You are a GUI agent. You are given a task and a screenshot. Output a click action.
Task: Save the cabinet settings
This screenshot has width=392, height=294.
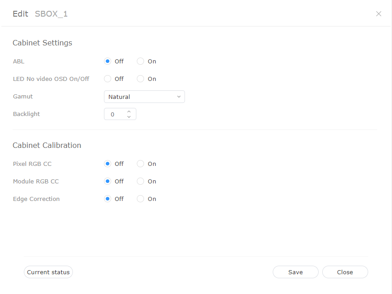[x=295, y=272]
